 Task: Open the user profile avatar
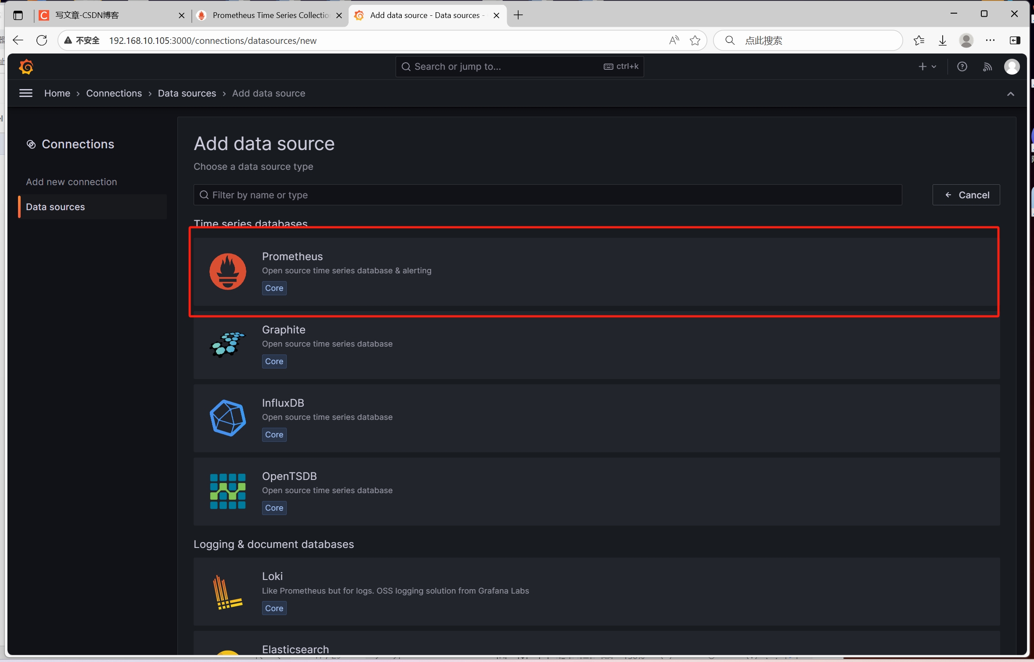point(1012,67)
